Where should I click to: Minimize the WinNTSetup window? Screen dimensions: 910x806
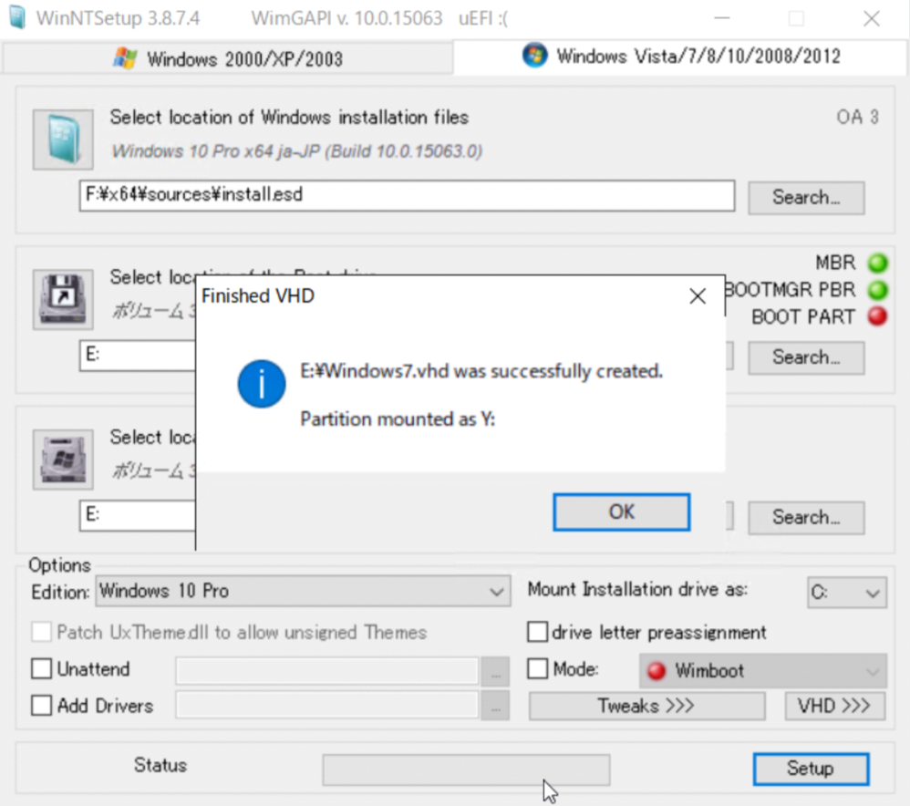click(721, 18)
